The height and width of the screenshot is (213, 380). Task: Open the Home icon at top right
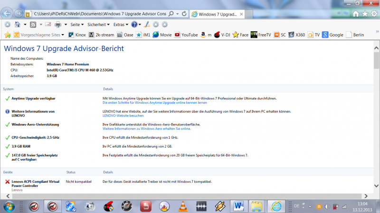[x=355, y=14]
